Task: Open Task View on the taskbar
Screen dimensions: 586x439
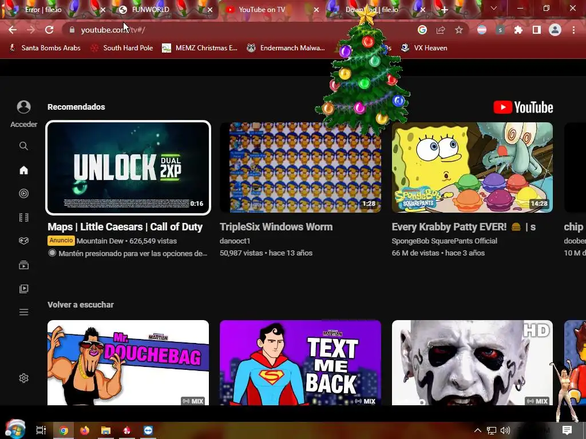Action: (x=41, y=430)
